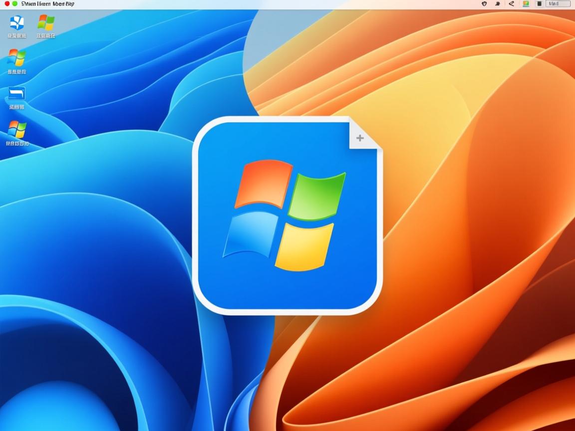Click the green pane of the large Windows logo
Screen dimensions: 575x431
point(316,196)
